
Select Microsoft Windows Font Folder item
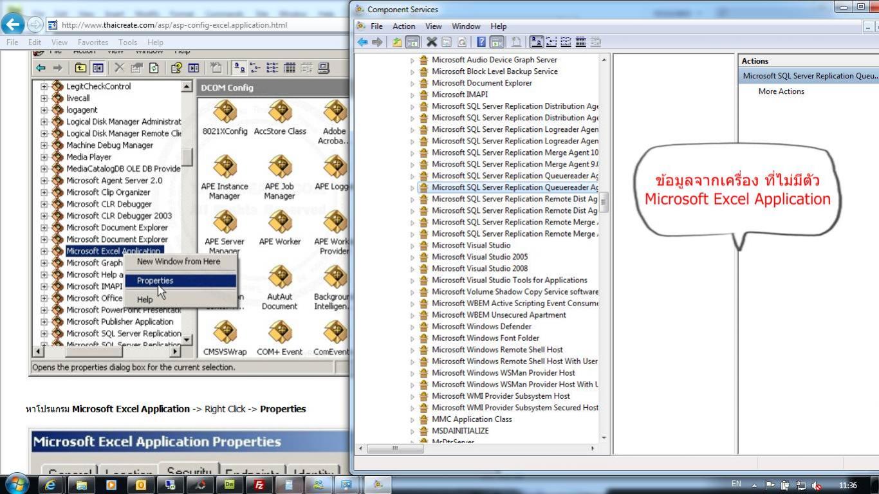[485, 338]
